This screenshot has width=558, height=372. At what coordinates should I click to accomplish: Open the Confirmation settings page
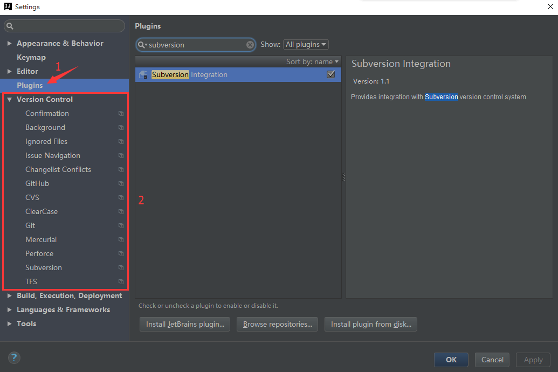[47, 114]
